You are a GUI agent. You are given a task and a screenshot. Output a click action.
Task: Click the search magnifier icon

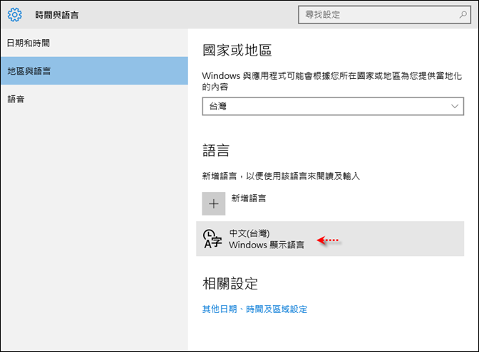(x=463, y=14)
